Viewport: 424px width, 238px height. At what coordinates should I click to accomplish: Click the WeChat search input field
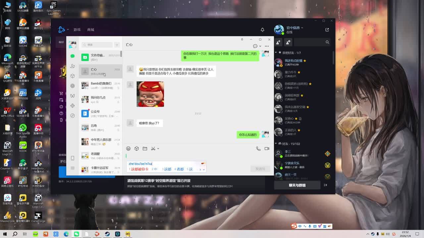point(98,45)
